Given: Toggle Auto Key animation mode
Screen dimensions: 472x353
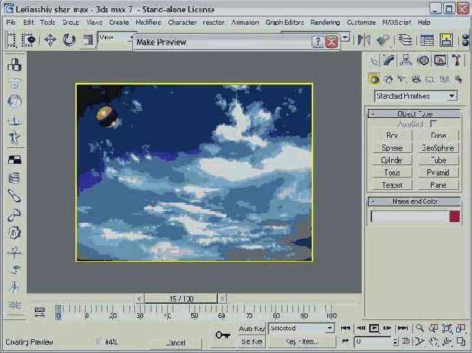Looking at the screenshot, I should 251,329.
